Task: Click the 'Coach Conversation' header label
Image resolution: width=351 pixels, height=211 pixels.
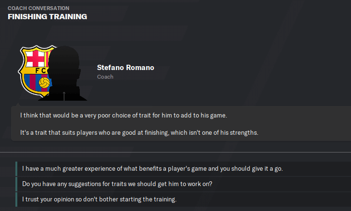Action: click(38, 8)
